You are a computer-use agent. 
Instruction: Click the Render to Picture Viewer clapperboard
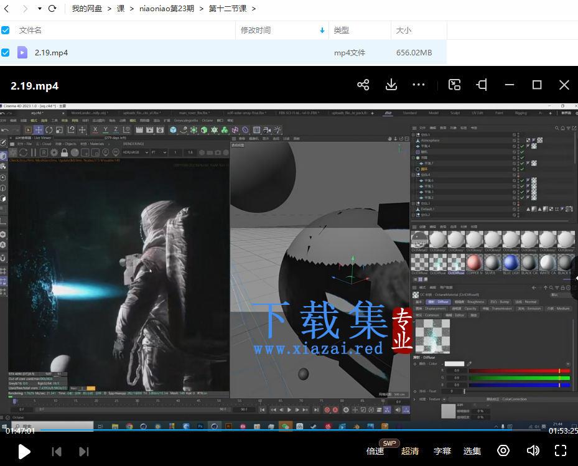[x=150, y=130]
